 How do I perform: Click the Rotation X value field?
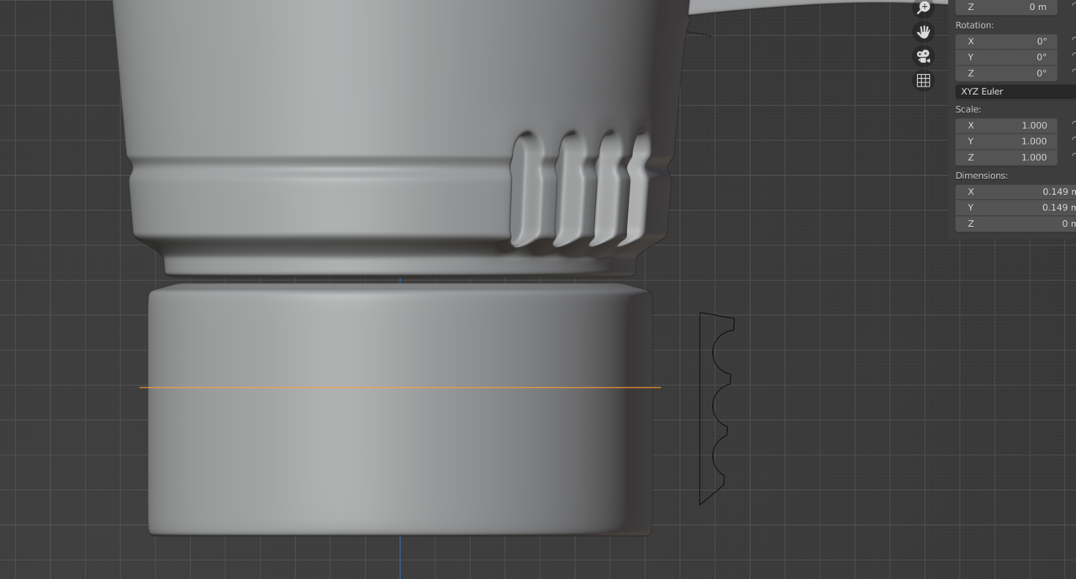1006,41
